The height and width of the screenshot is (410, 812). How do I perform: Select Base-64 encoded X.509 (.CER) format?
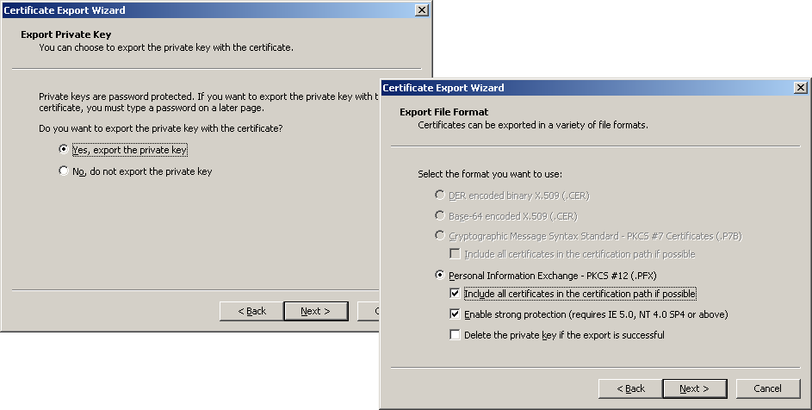click(x=441, y=216)
